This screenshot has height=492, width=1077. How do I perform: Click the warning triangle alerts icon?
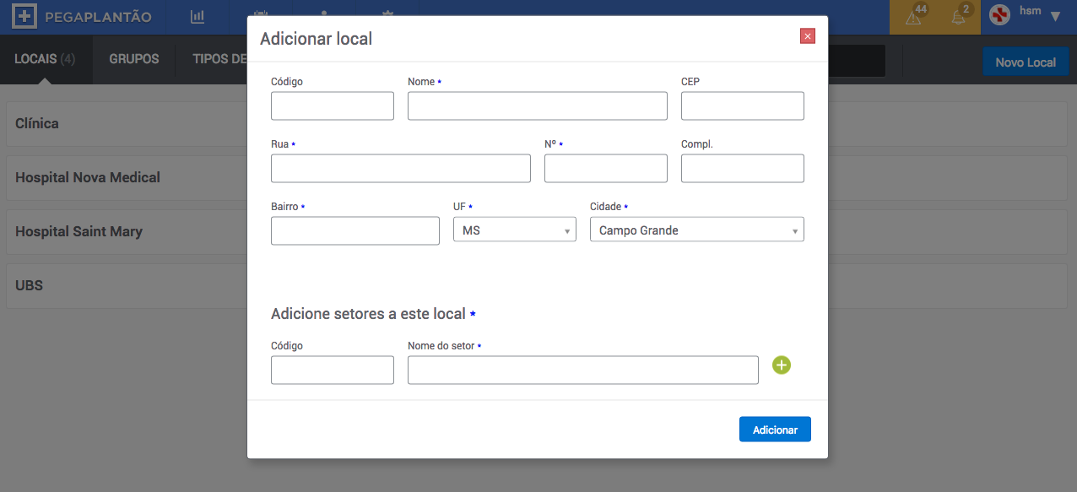point(913,17)
